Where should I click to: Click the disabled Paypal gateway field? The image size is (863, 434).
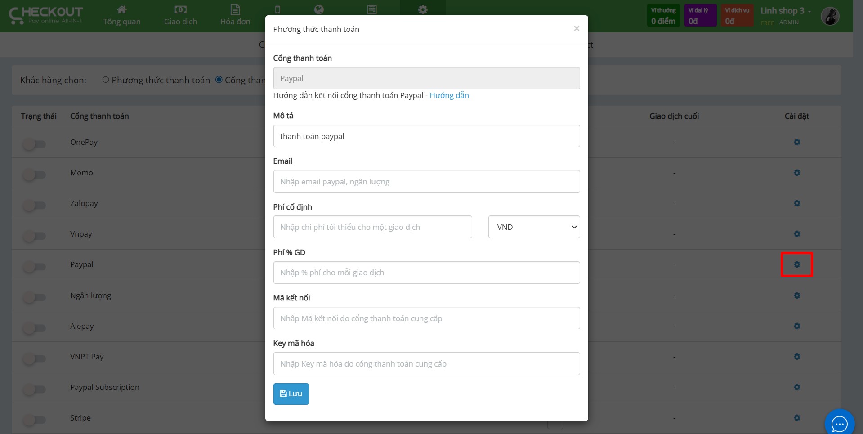426,78
